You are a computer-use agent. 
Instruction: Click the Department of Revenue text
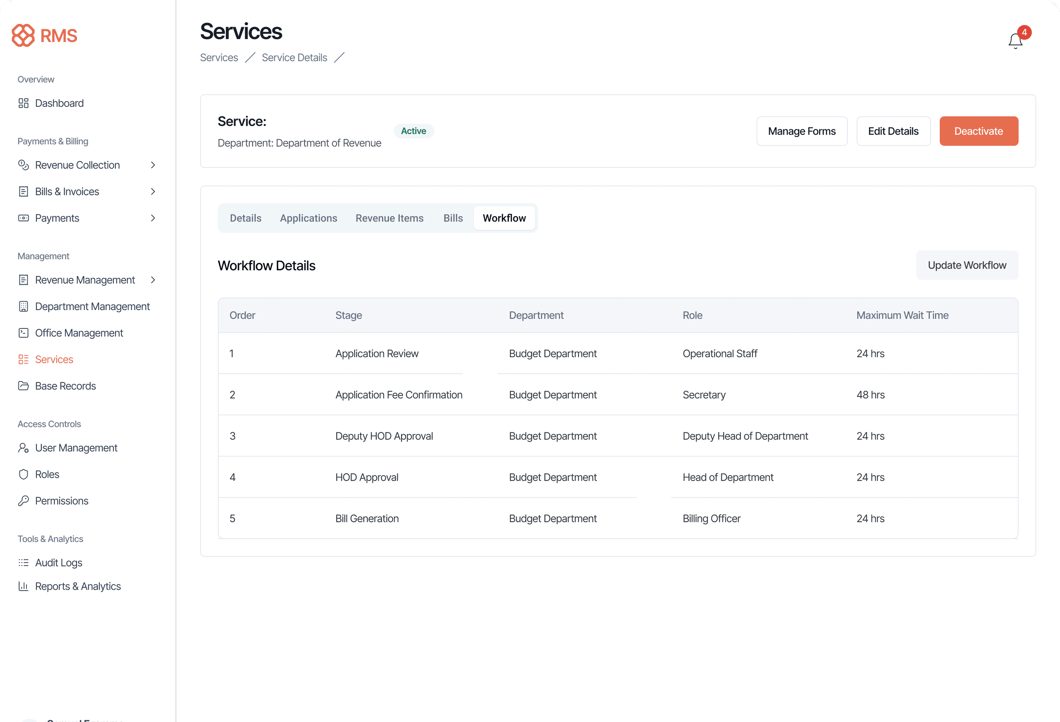[x=328, y=143]
